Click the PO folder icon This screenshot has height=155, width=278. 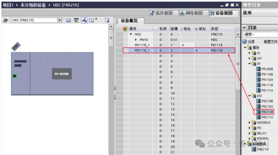click(x=254, y=128)
